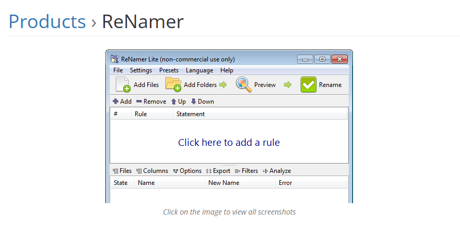The width and height of the screenshot is (460, 225).
Task: Click the # column header
Action: (x=121, y=114)
